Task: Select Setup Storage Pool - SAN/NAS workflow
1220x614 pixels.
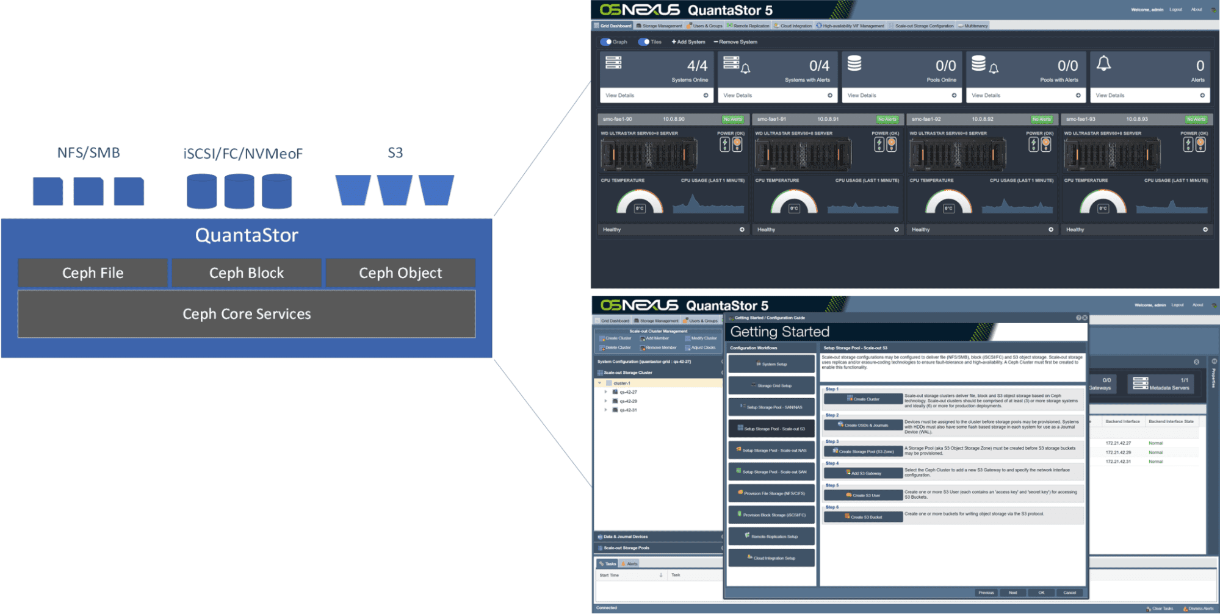Action: [771, 407]
